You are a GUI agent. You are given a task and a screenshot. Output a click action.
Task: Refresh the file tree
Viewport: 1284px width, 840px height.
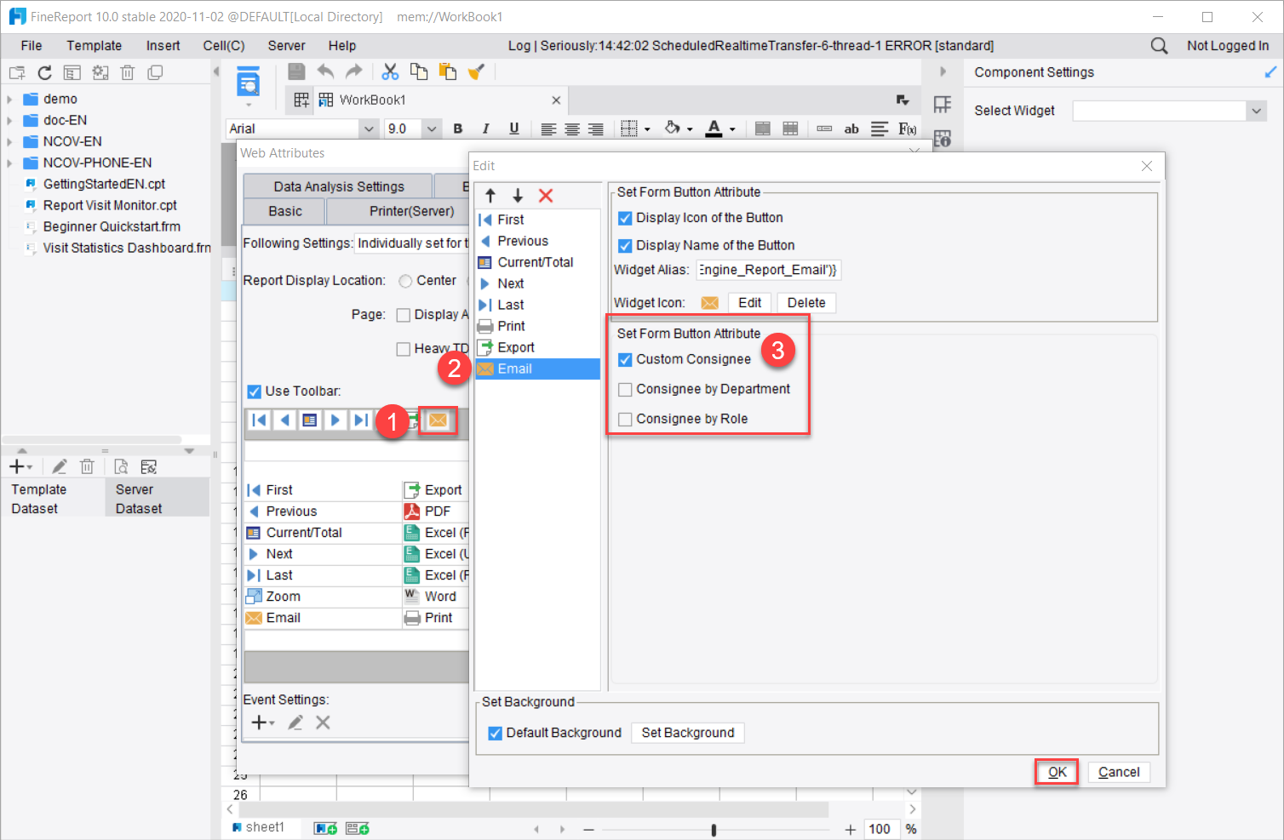pos(44,73)
